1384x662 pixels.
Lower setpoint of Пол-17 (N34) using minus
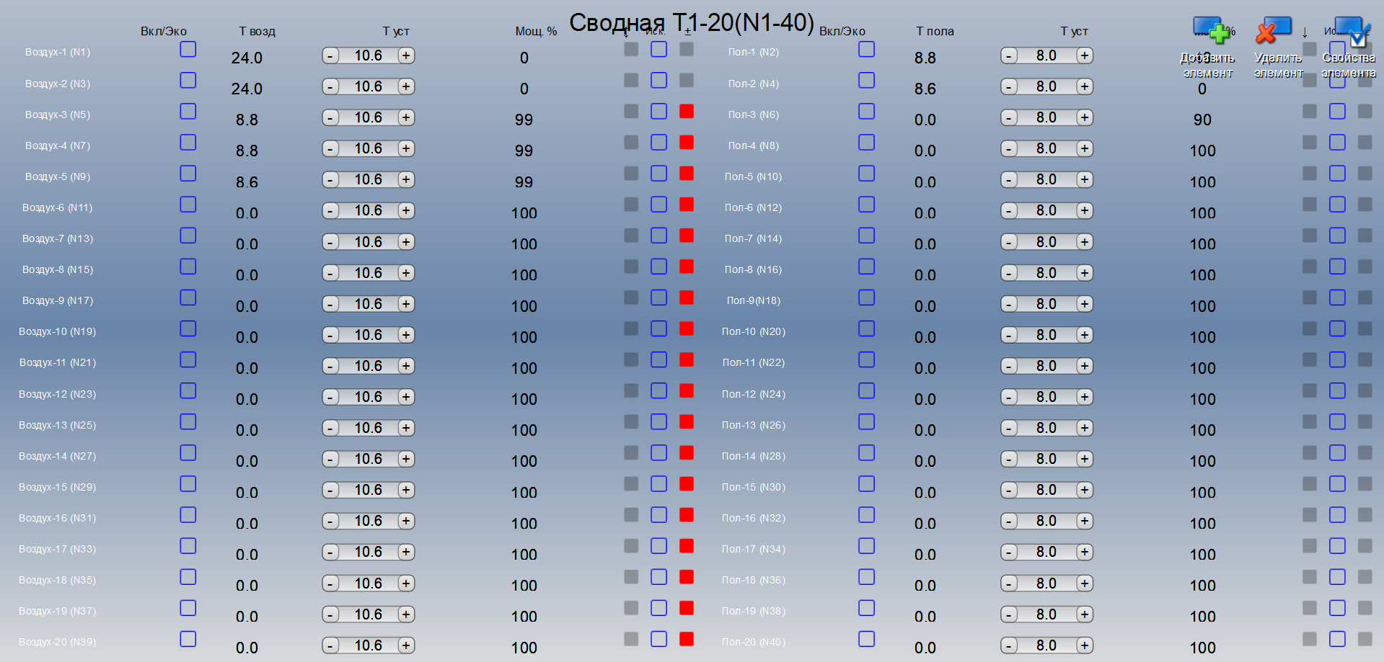point(1009,553)
